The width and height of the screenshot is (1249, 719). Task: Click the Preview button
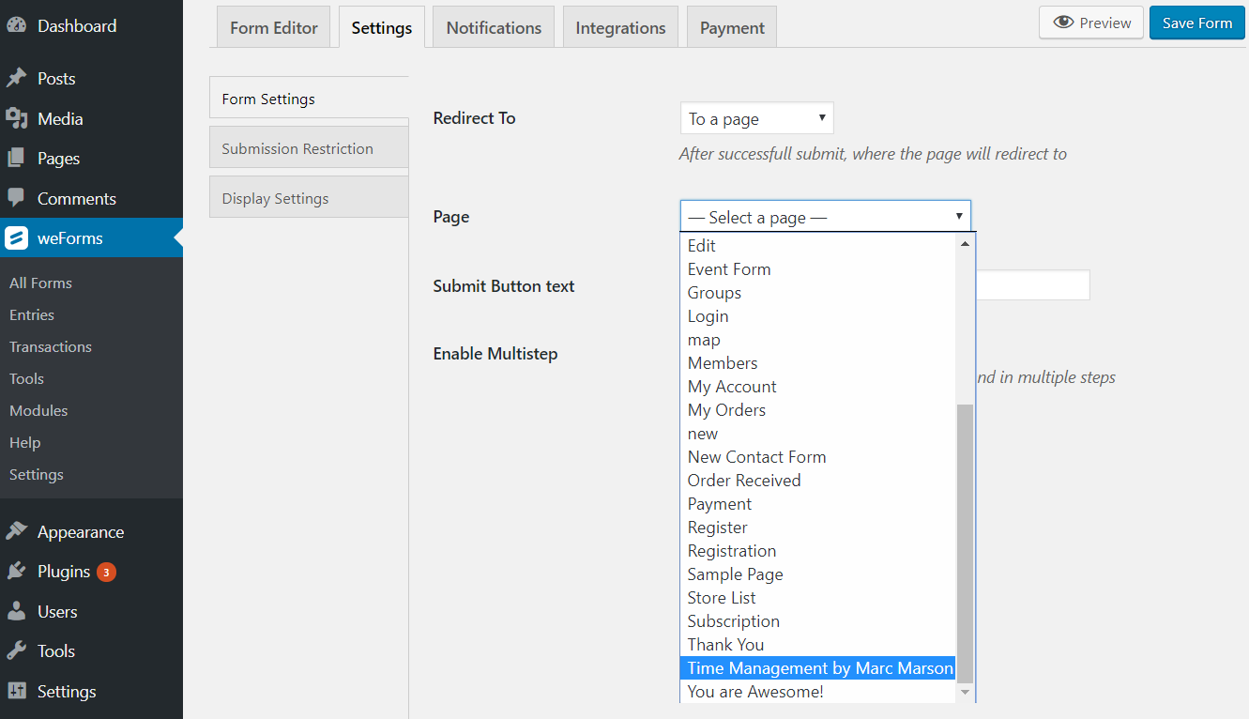[x=1091, y=23]
